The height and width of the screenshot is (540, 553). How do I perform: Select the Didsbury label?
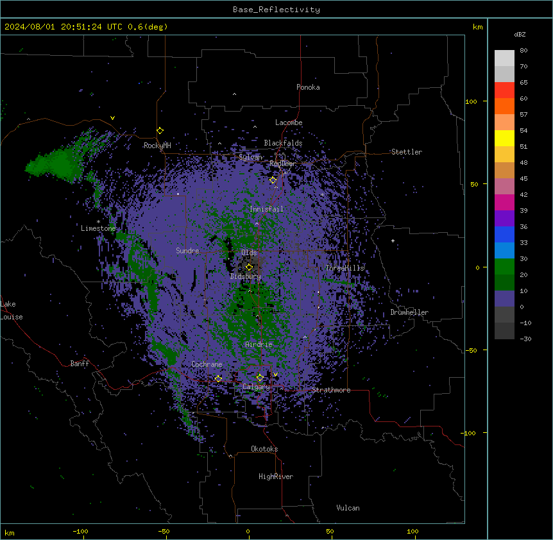(x=246, y=276)
